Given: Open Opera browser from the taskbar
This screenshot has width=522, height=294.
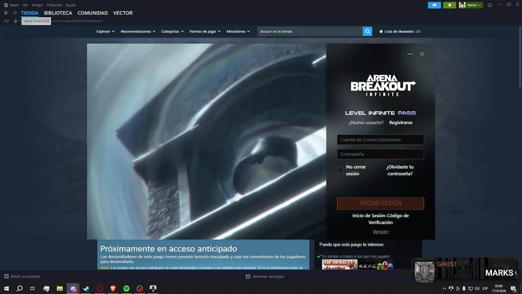Looking at the screenshot, I should coord(100,288).
